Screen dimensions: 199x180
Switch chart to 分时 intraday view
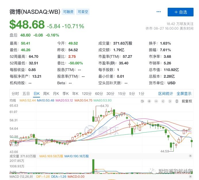click(x=15, y=94)
